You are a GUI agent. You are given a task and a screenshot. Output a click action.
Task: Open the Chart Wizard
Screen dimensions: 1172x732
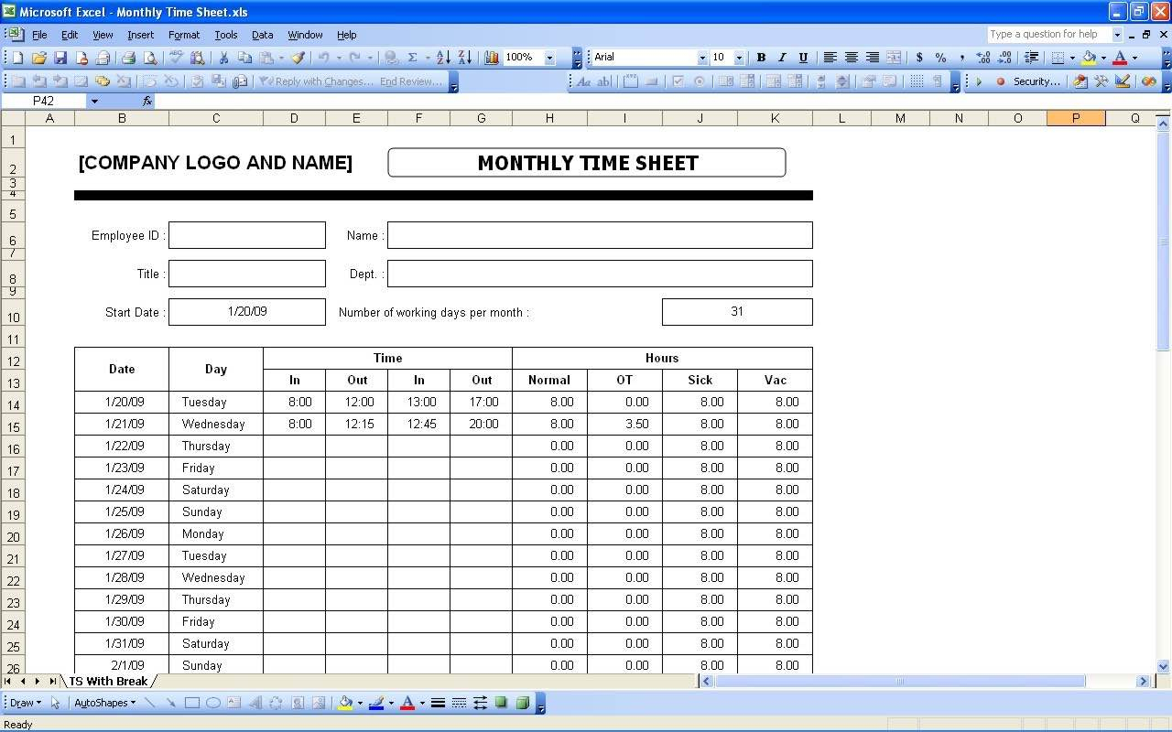[491, 58]
